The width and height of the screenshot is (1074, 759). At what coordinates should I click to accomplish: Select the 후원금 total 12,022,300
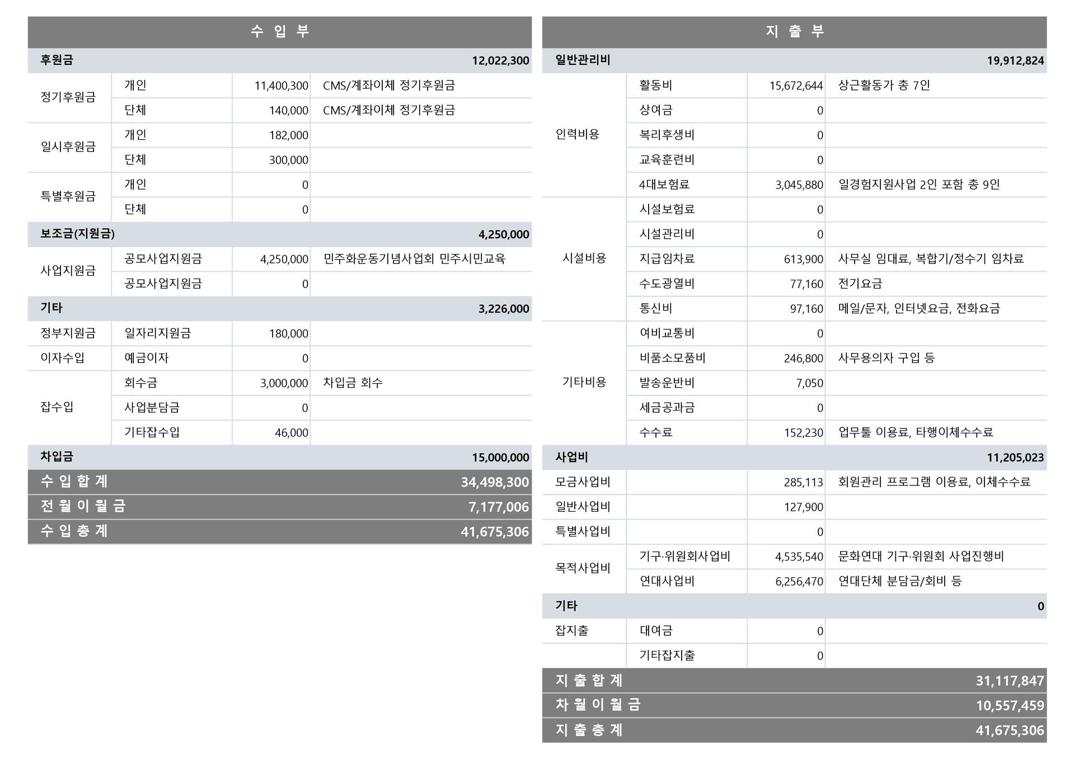click(x=500, y=60)
